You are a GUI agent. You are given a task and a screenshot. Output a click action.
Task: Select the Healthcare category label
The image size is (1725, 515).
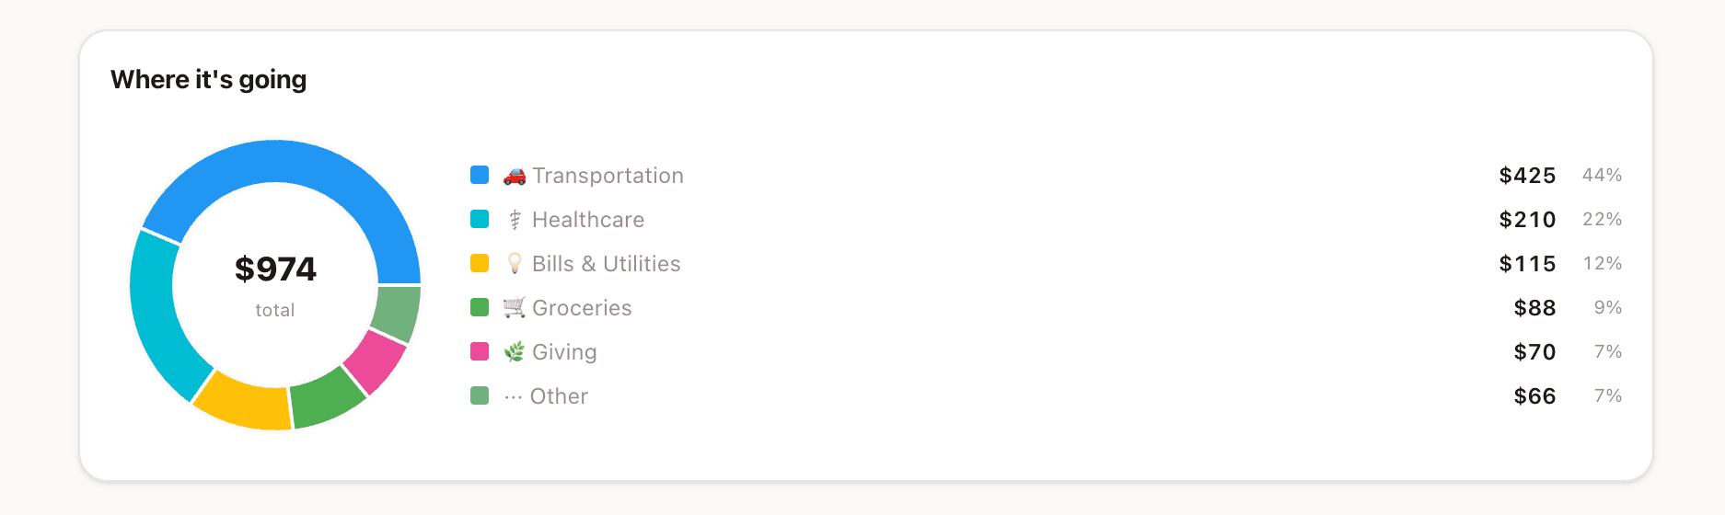pos(588,220)
